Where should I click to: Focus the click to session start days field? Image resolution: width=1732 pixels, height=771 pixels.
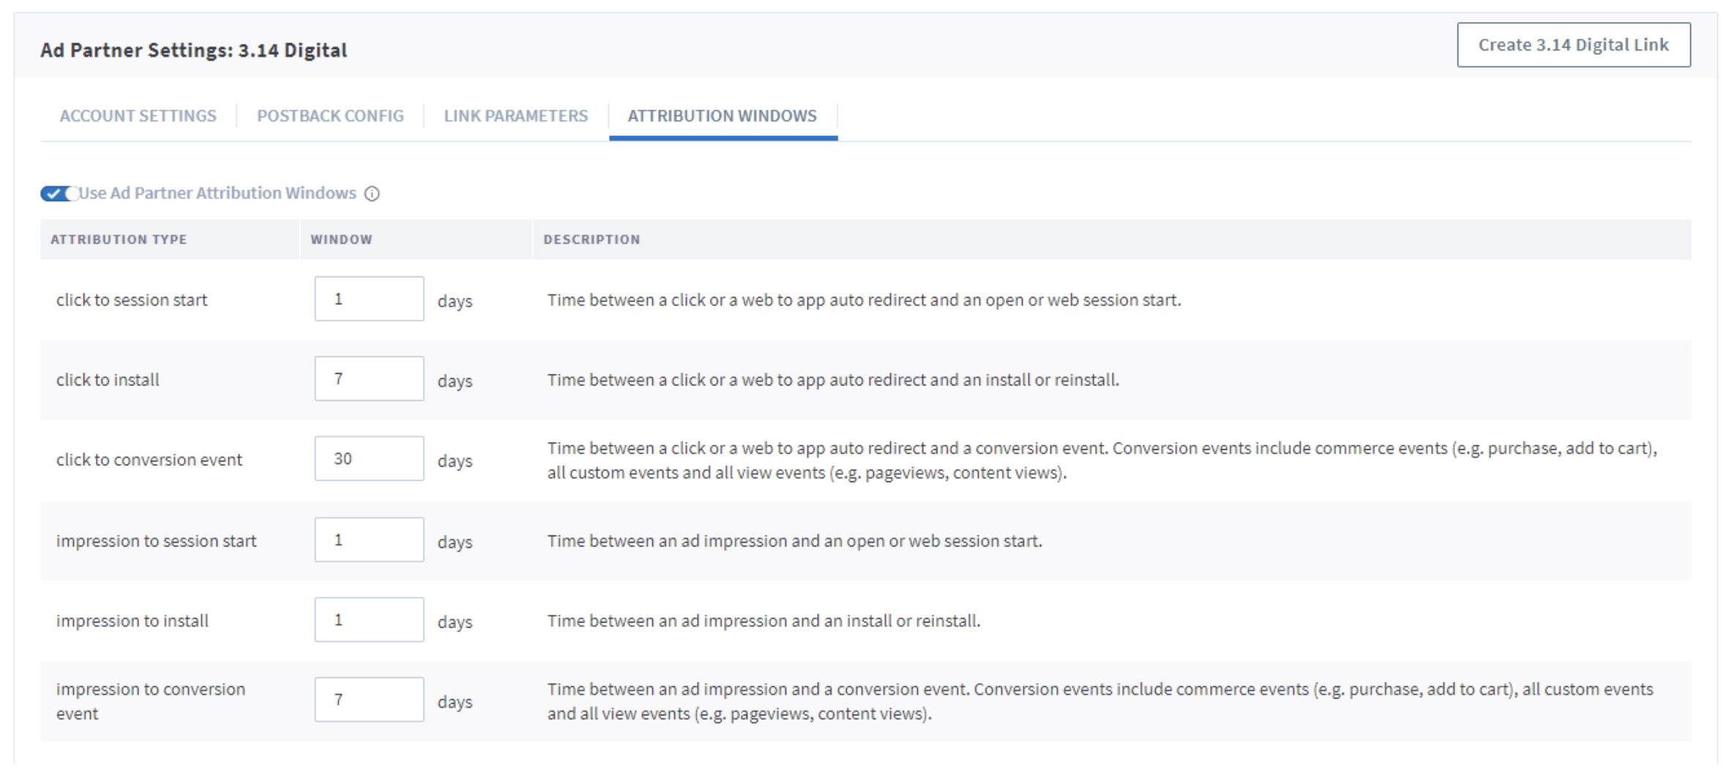(x=369, y=298)
